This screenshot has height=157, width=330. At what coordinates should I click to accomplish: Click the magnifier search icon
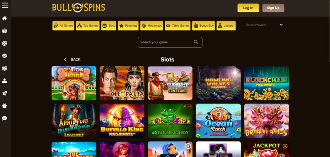[196, 42]
